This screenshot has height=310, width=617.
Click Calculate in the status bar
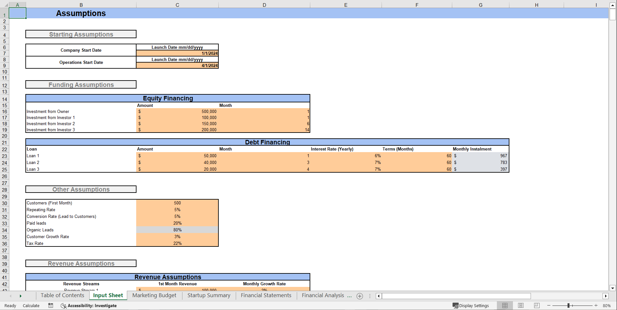(31, 306)
